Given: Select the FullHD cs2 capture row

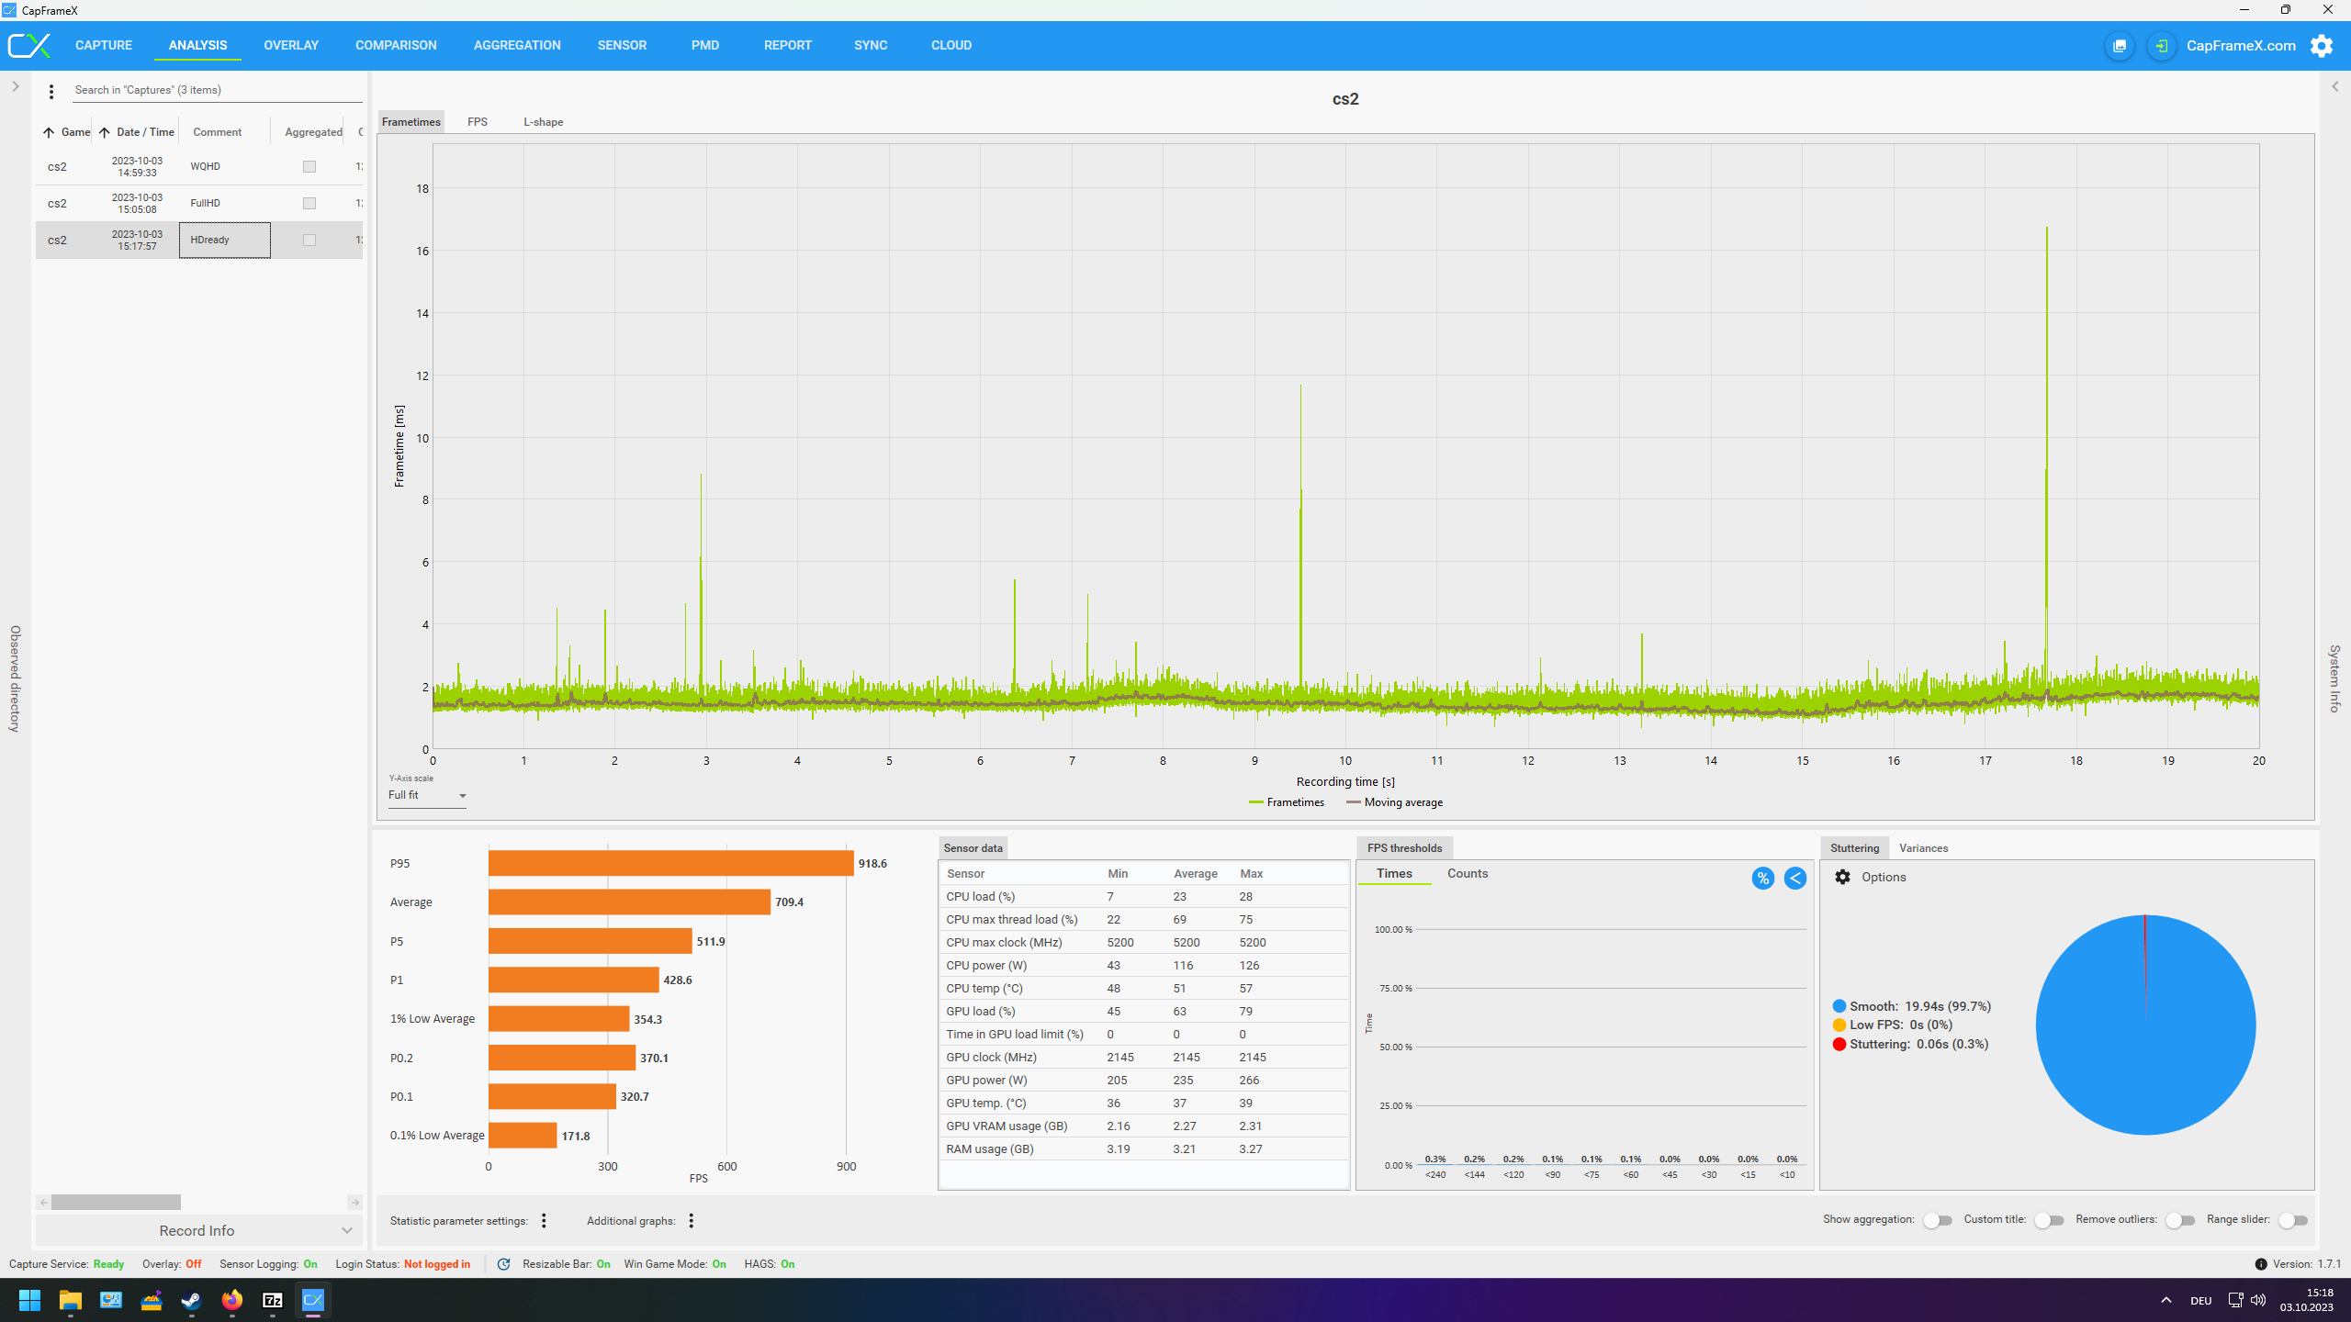Looking at the screenshot, I should click(x=199, y=204).
